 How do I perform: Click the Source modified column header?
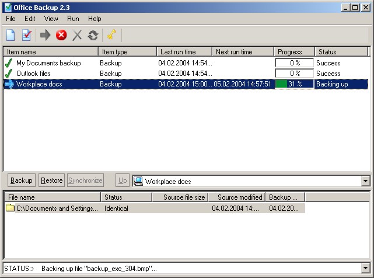237,197
